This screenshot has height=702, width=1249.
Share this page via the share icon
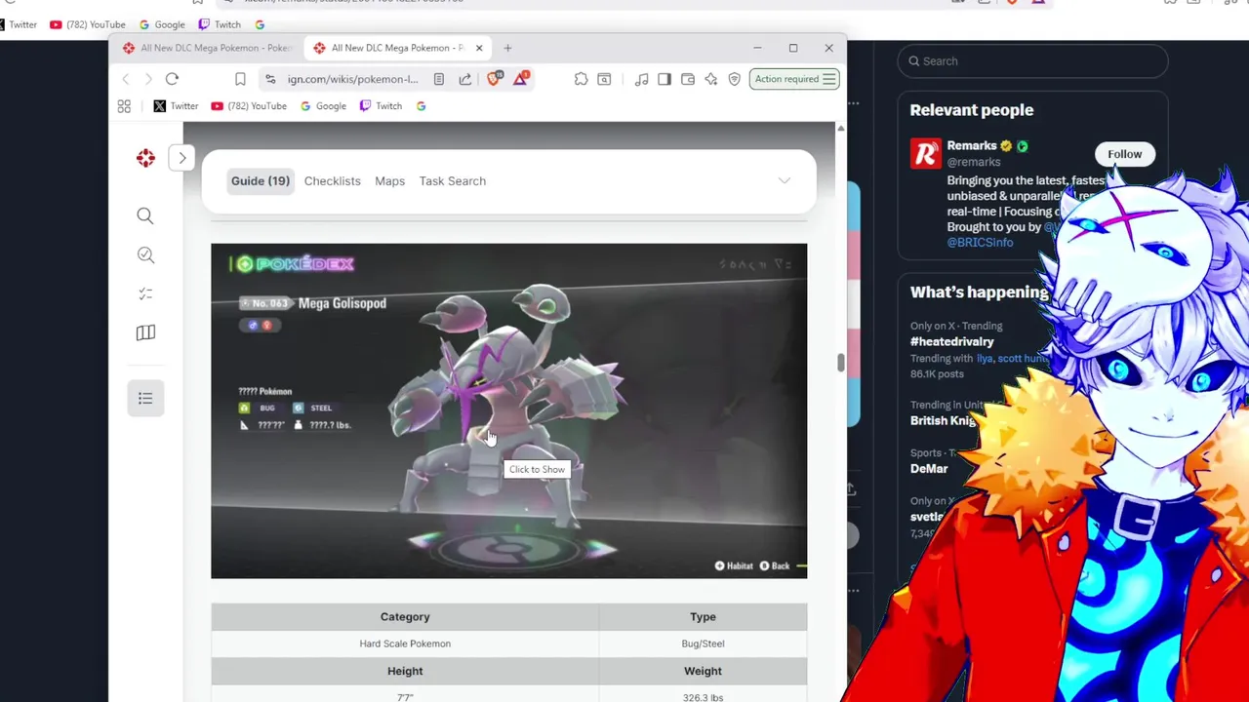465,79
